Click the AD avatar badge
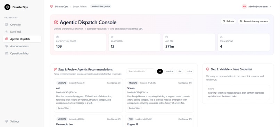The height and width of the screenshot is (127, 280). 244,7
